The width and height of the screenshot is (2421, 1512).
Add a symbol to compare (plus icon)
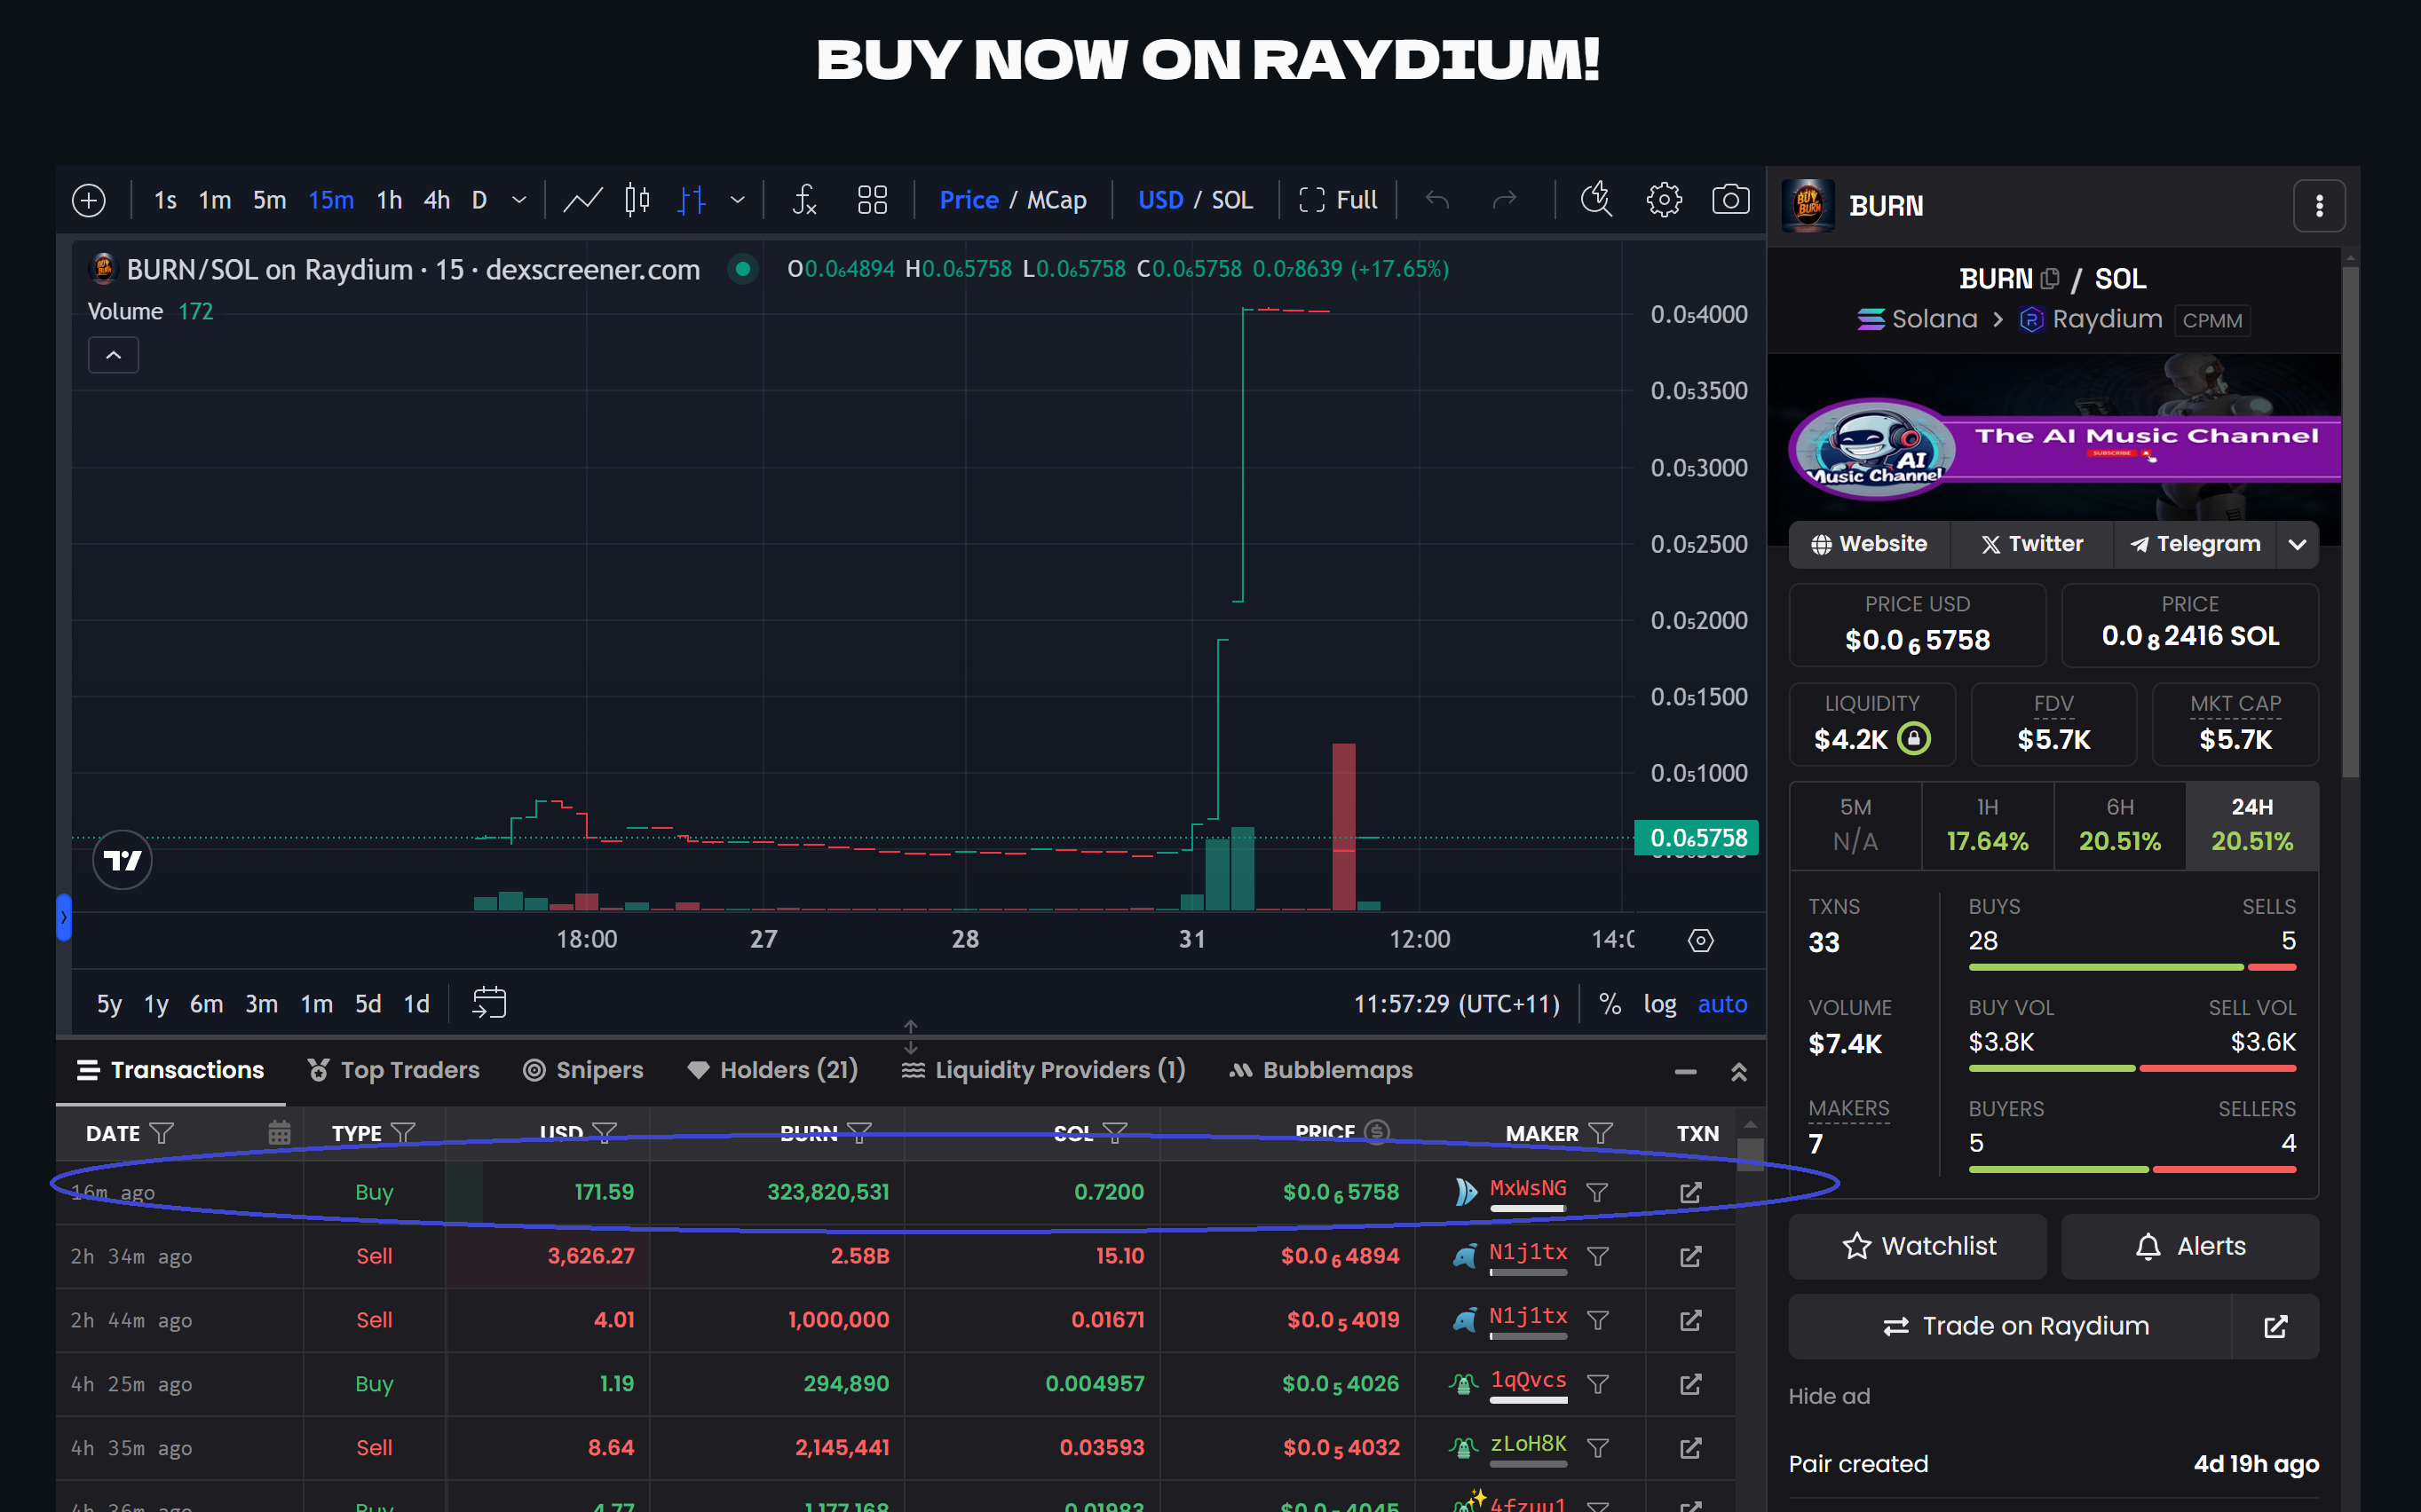coord(89,200)
